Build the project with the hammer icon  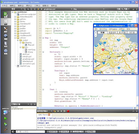click(6, 129)
